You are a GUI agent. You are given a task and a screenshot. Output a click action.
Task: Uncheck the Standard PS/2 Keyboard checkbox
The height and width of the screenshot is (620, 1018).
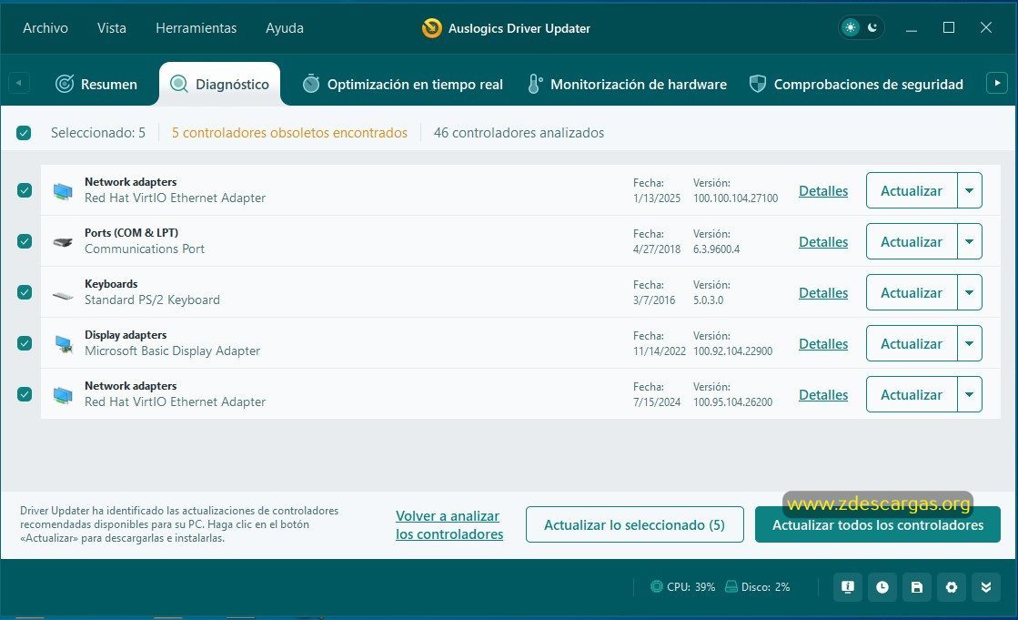[25, 292]
